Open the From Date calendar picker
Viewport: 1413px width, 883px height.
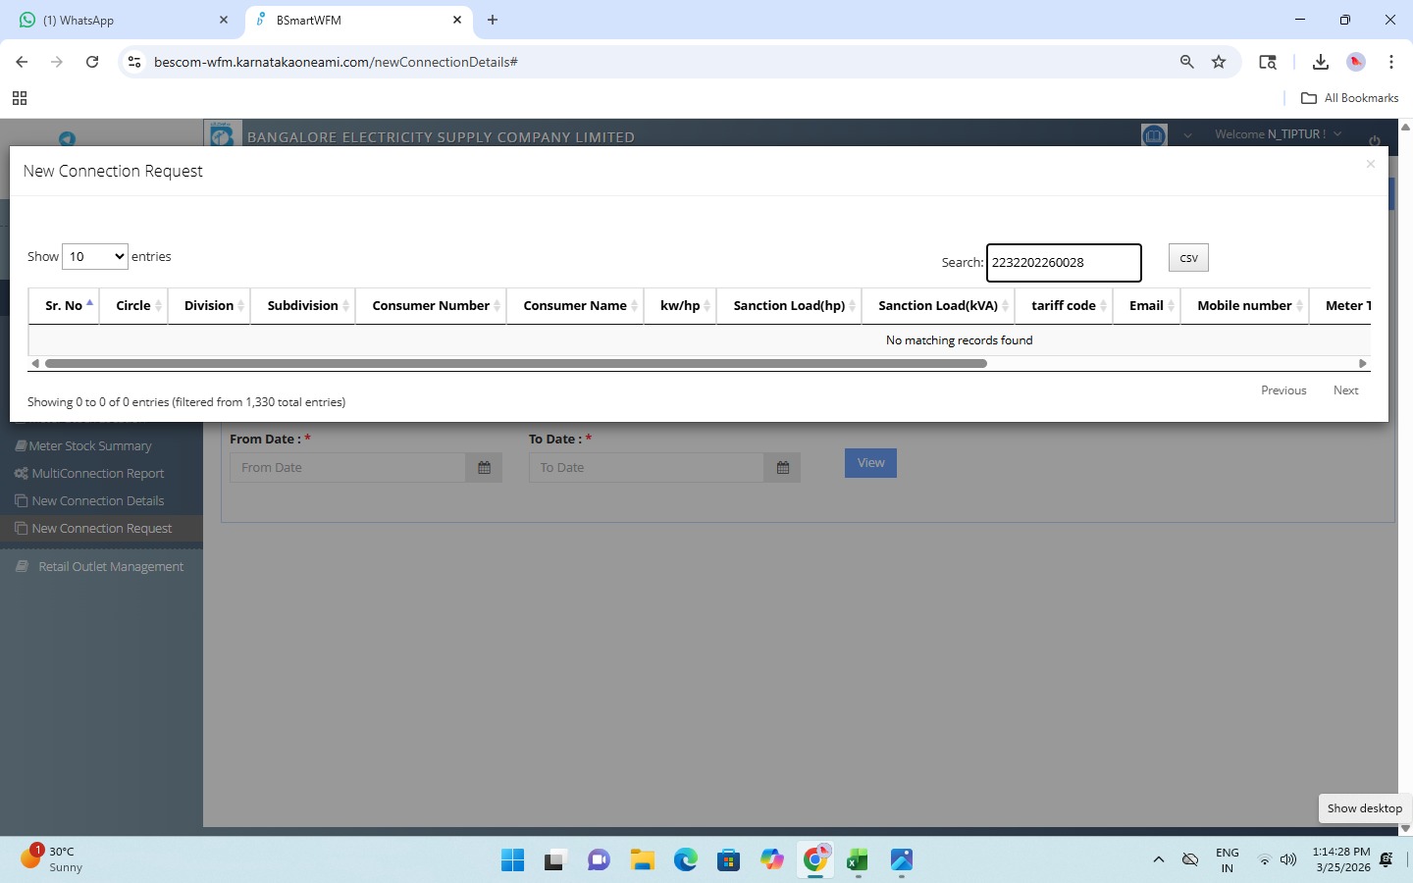484,468
